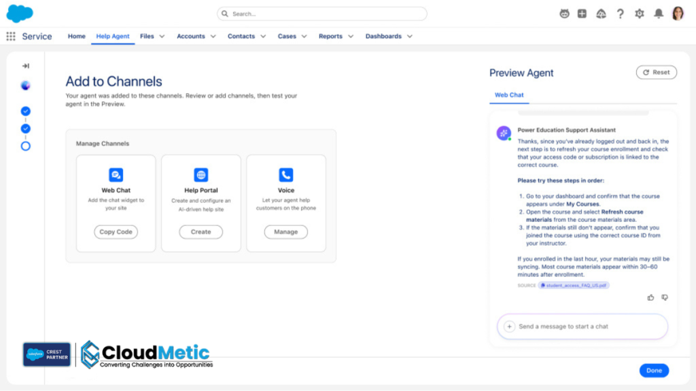
Task: Give the agent response a thumbs up
Action: coord(650,297)
